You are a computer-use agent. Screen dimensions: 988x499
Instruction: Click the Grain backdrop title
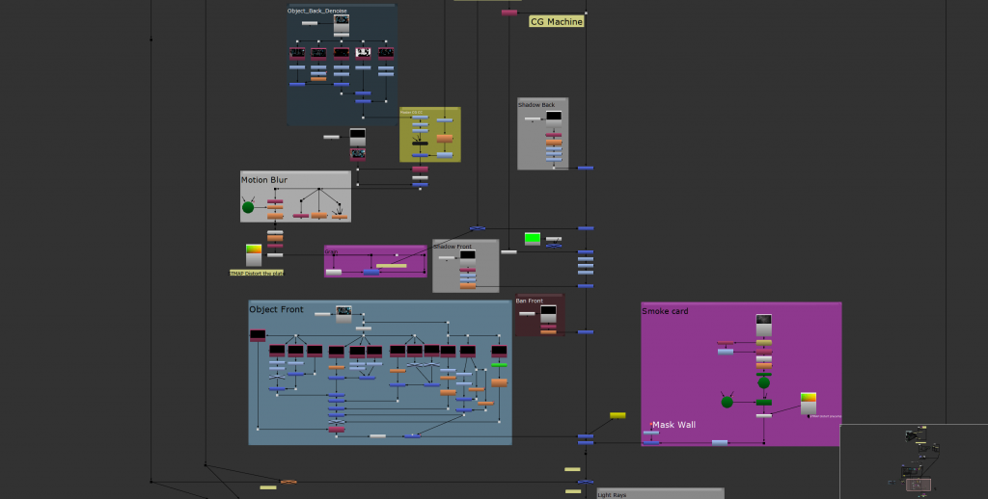click(331, 251)
